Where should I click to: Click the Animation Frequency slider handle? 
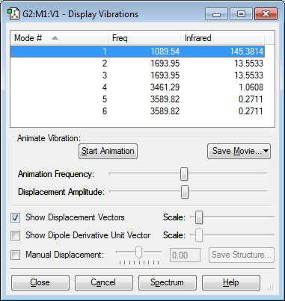184,174
